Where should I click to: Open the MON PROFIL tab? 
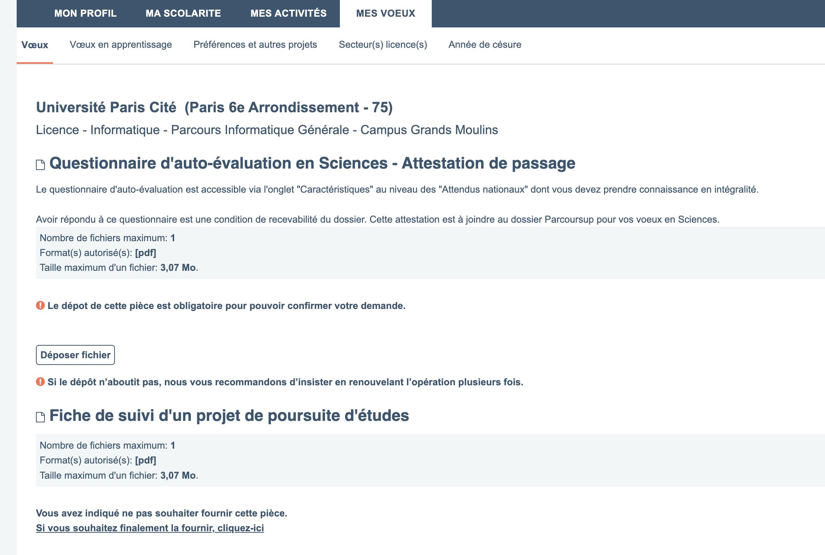(x=85, y=13)
